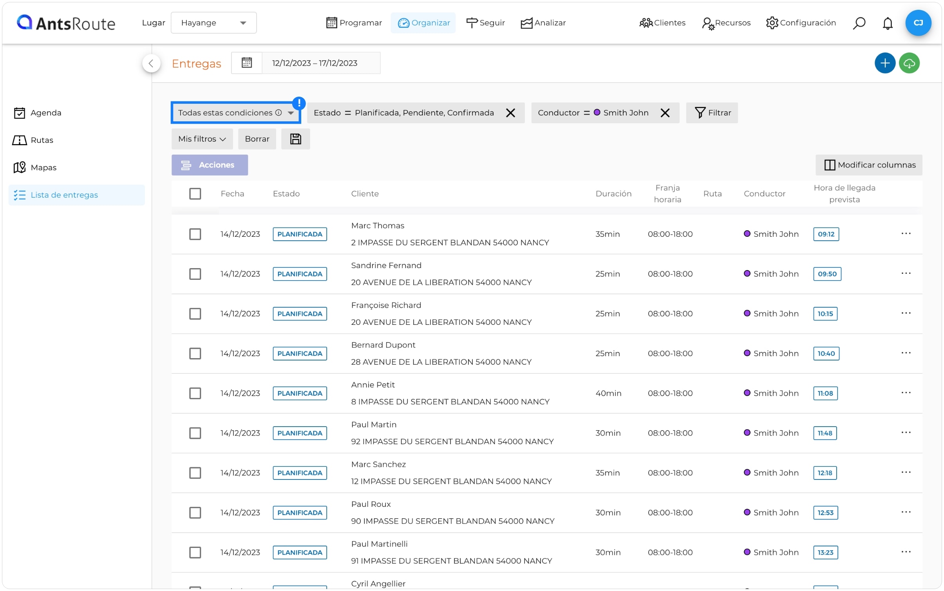Open more options for Paul Martinelli row
This screenshot has width=944, height=591.
(x=906, y=552)
